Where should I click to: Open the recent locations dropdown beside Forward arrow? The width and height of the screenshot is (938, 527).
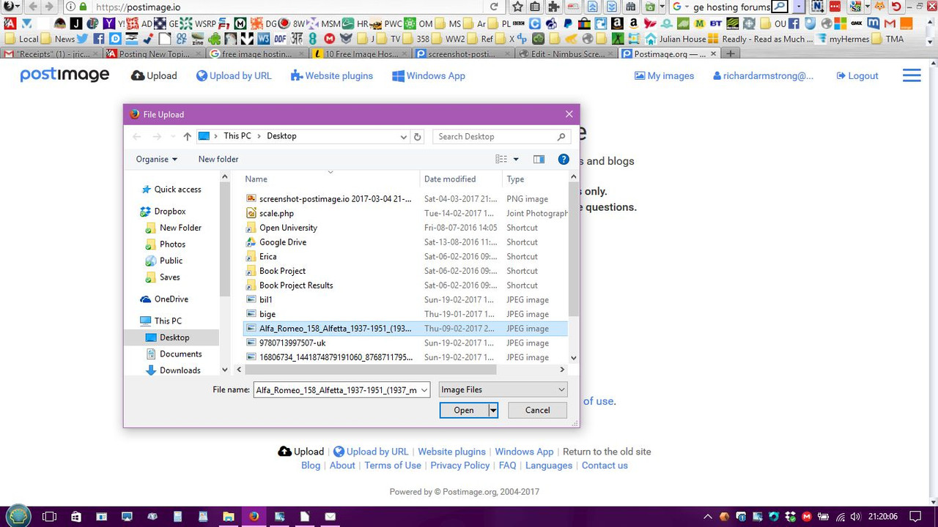tap(173, 137)
